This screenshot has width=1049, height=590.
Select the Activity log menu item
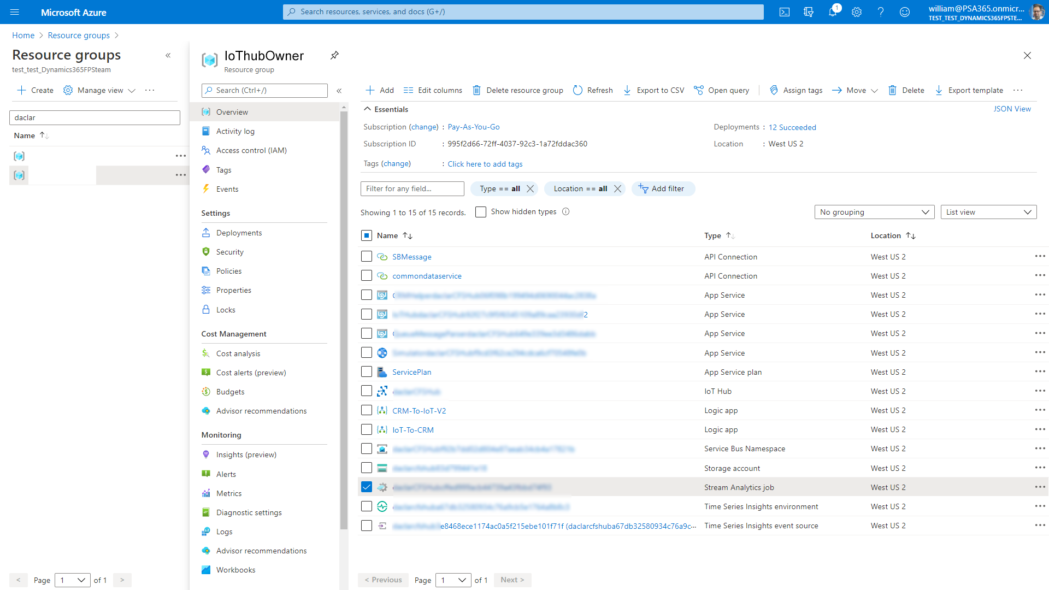(x=235, y=131)
